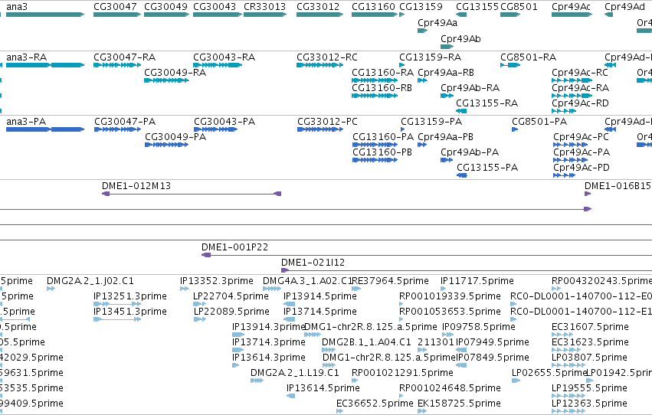Select the IP13451.3prime EST

tap(117, 319)
